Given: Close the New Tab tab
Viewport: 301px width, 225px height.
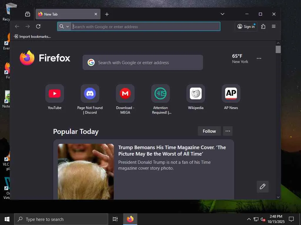Looking at the screenshot, I should coord(96,14).
